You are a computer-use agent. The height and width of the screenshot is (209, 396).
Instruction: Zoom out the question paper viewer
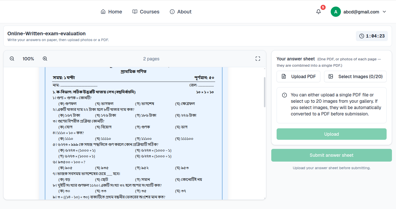pyautogui.click(x=12, y=59)
